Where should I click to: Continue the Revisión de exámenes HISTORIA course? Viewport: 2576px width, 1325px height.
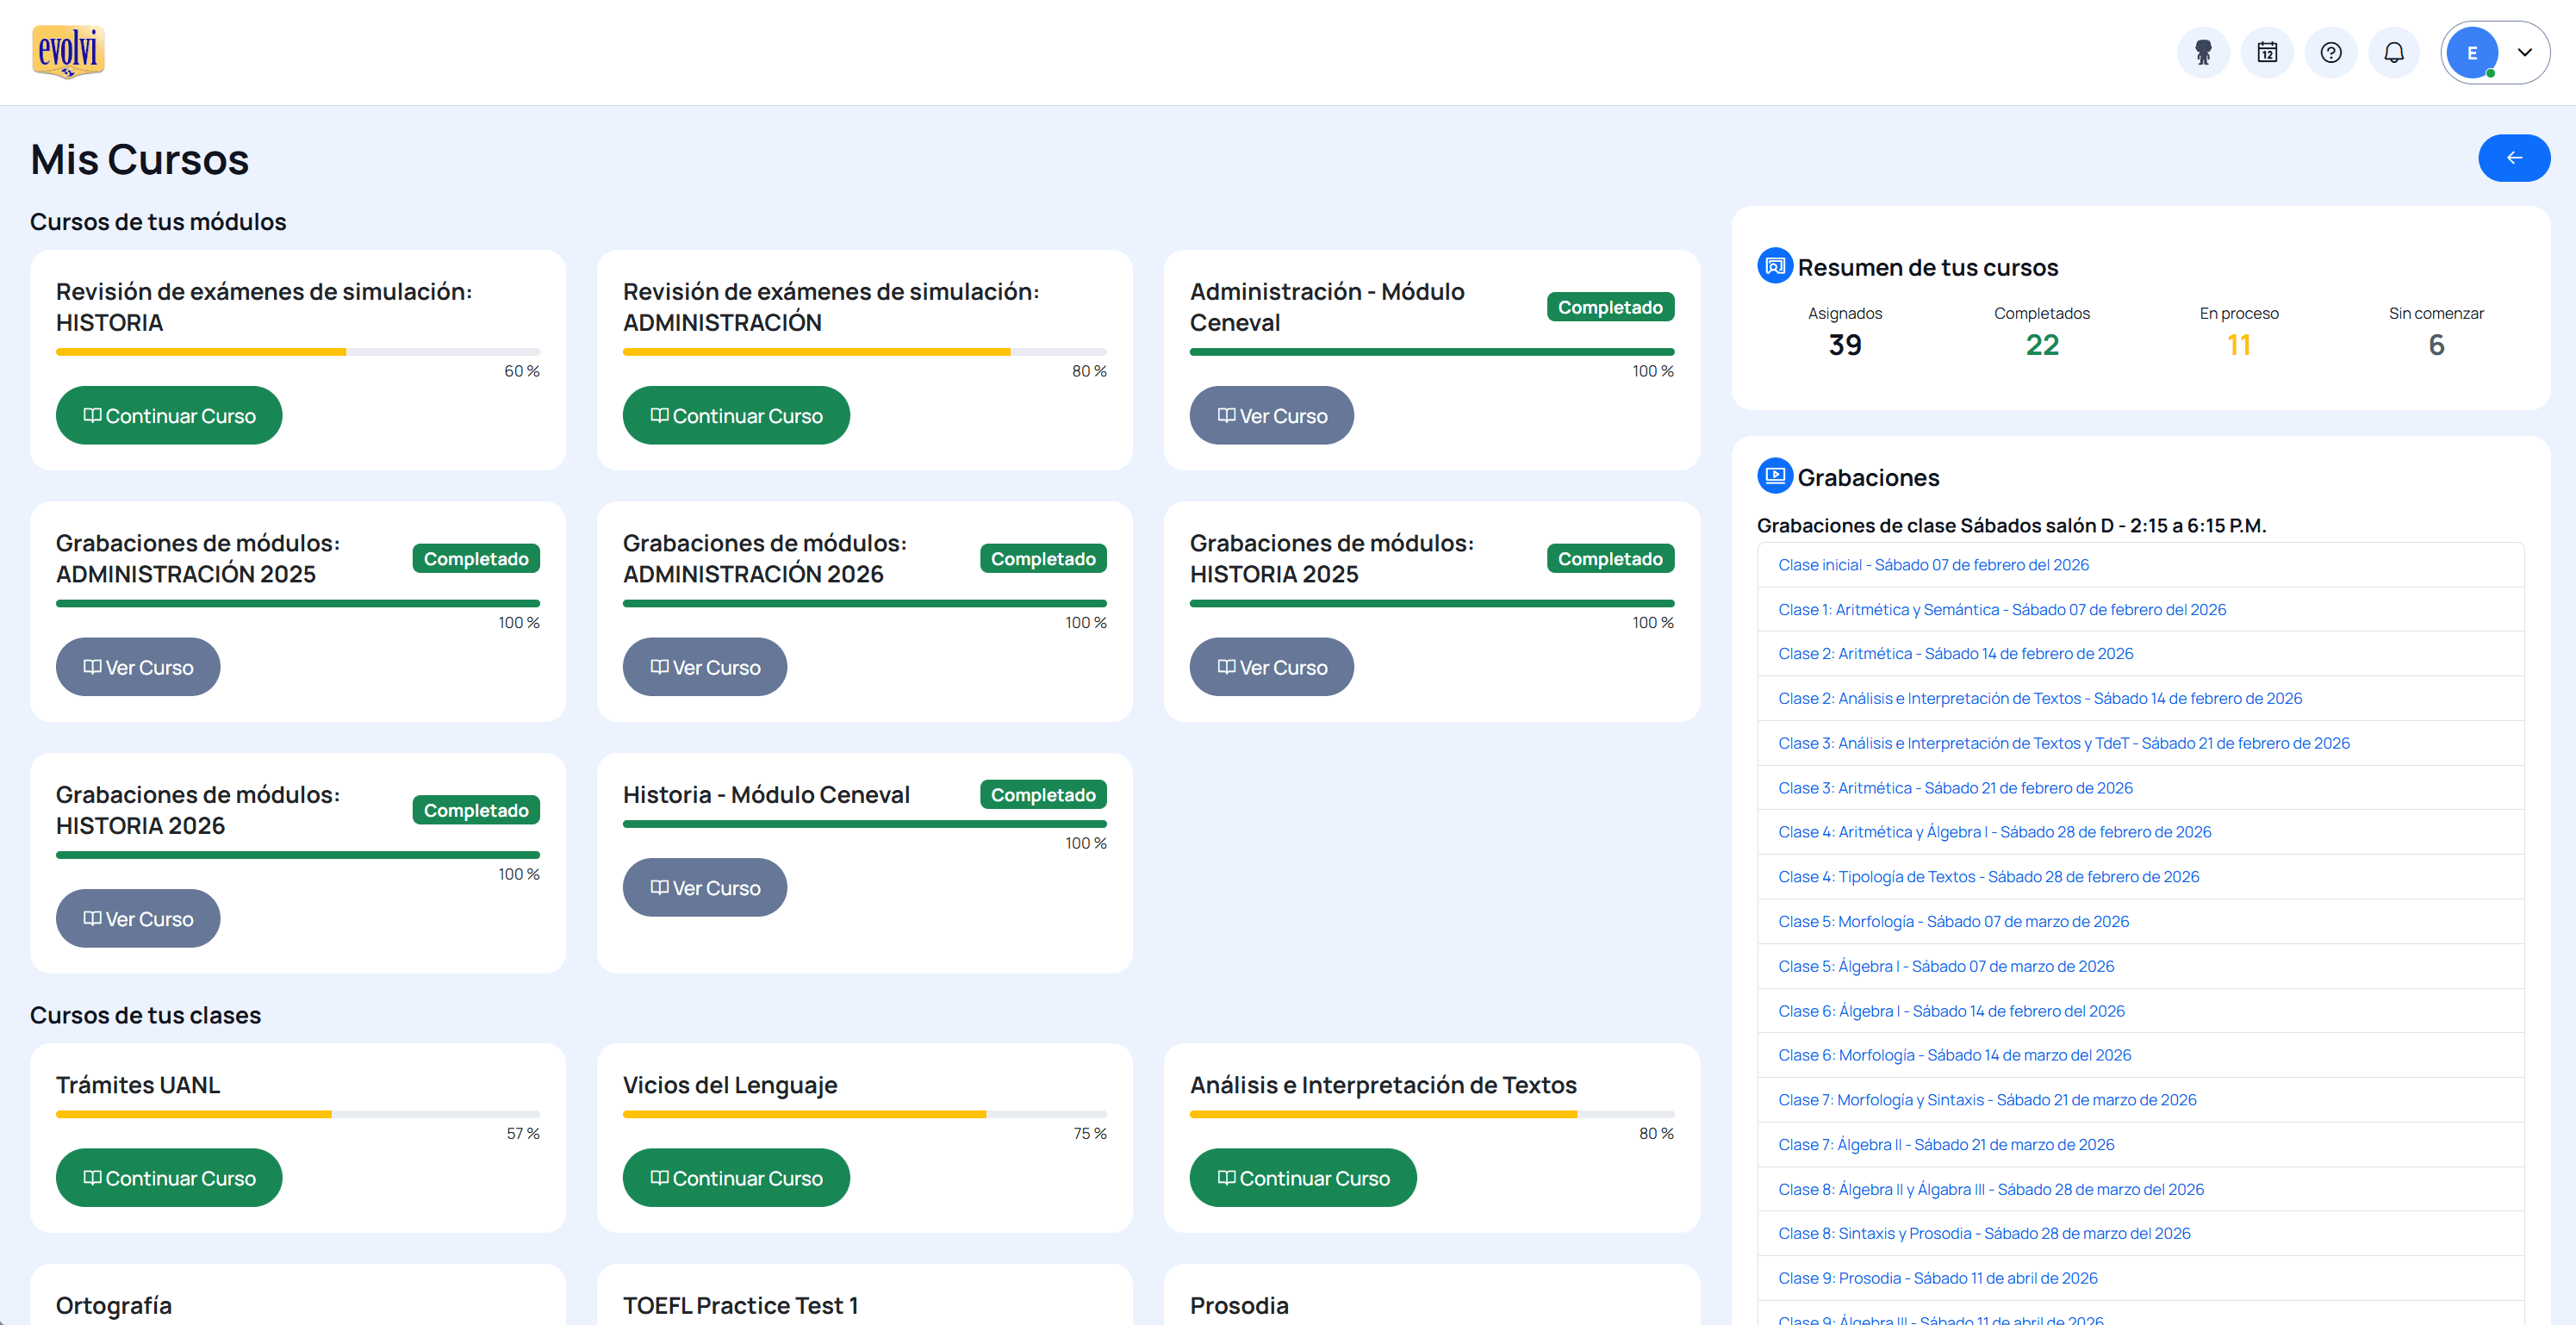pos(169,415)
